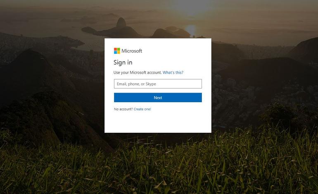The width and height of the screenshot is (318, 194).
Task: Click the "No account?" label
Action: (x=123, y=109)
